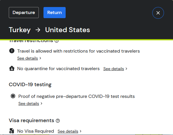Image resolution: width=173 pixels, height=135 pixels.
Task: Click the exclamation alert icon for travel restrictions
Action: 12,51
